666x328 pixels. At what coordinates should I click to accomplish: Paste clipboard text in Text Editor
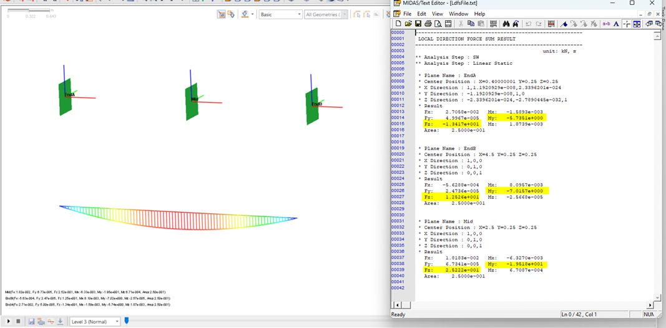(x=481, y=24)
